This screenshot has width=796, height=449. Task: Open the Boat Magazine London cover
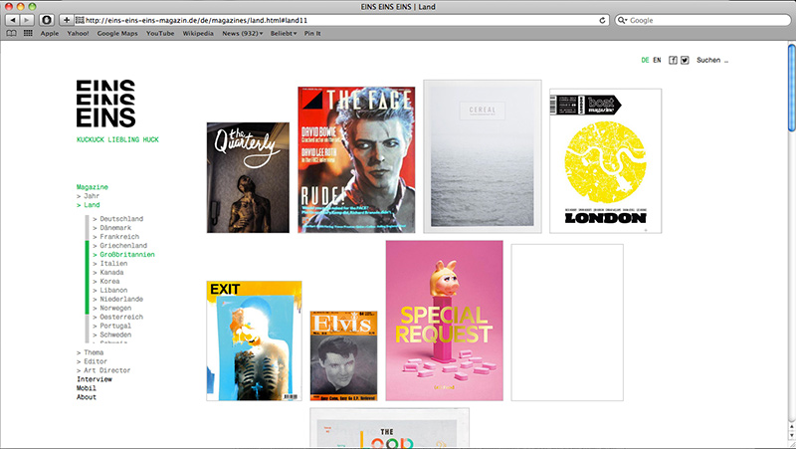click(606, 161)
